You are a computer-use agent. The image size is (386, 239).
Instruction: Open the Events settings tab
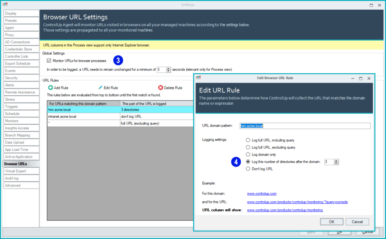[x=21, y=71]
